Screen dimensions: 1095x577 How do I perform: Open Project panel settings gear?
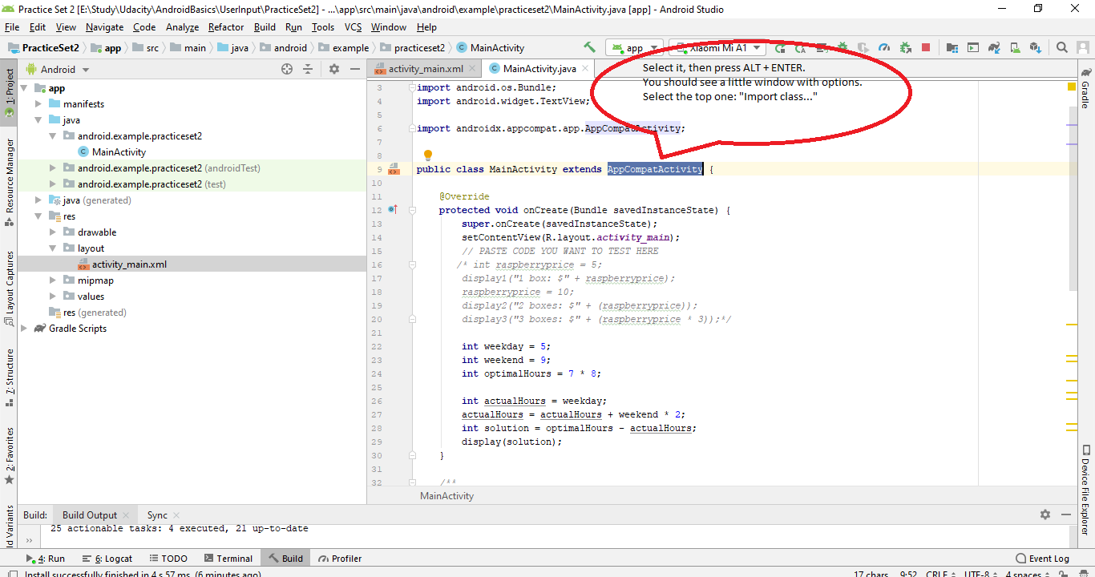tap(334, 69)
